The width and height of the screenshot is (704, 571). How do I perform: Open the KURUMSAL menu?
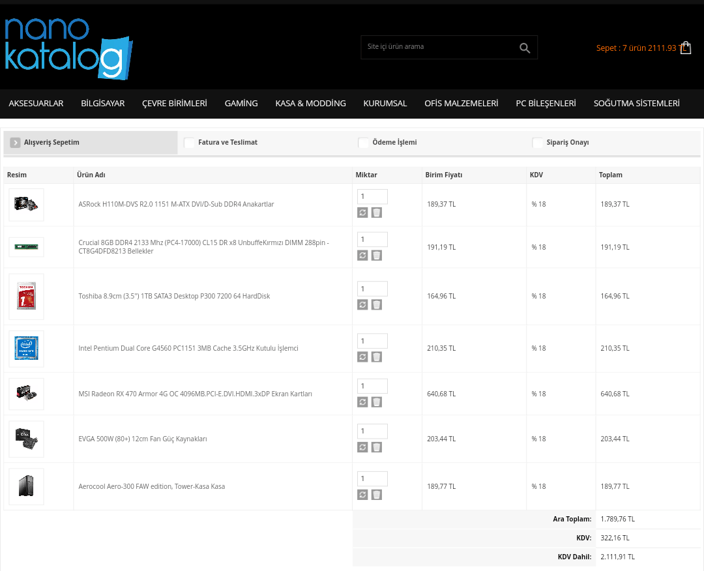coord(385,103)
